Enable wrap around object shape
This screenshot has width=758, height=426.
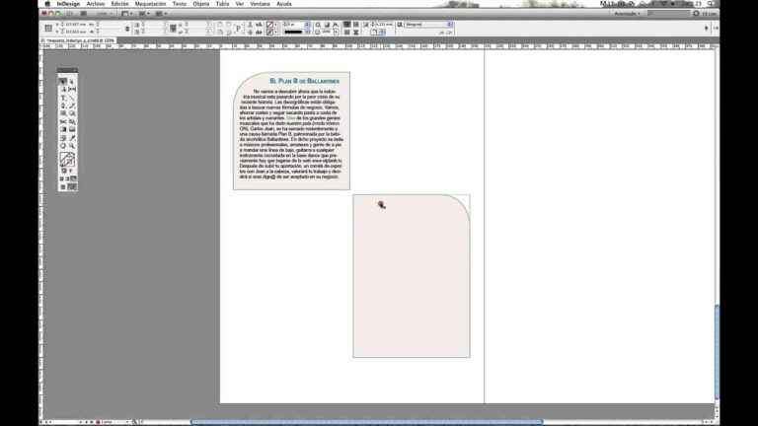point(346,32)
